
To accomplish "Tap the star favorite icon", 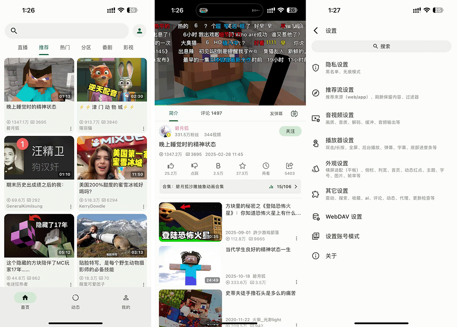I will (242, 166).
